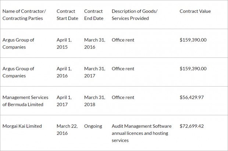228x151 pixels.
Task: Click 'Office rent' in the Management Services row
Action: [x=123, y=97]
